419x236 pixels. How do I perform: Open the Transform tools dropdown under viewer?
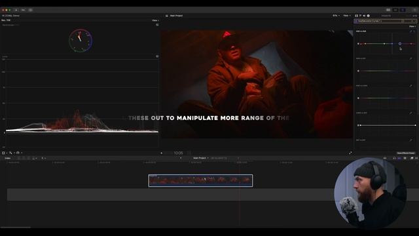[5, 153]
